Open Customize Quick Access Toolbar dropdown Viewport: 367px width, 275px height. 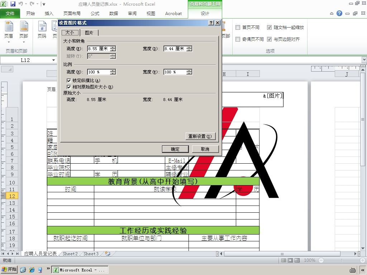[x=43, y=4]
